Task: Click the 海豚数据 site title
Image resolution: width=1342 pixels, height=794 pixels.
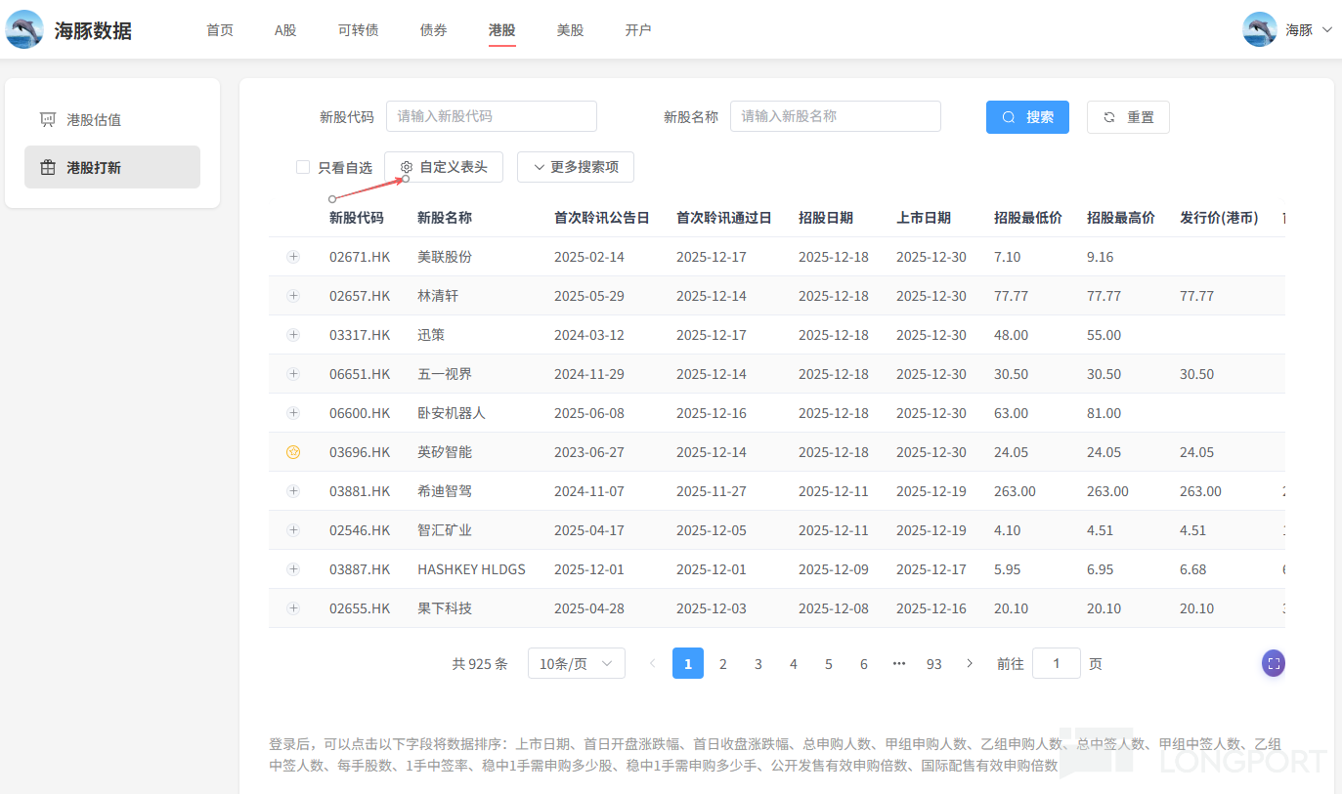Action: pyautogui.click(x=93, y=30)
